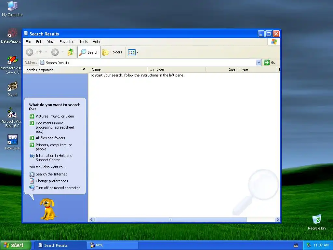
Task: Turn off animated character
Action: coord(58,188)
